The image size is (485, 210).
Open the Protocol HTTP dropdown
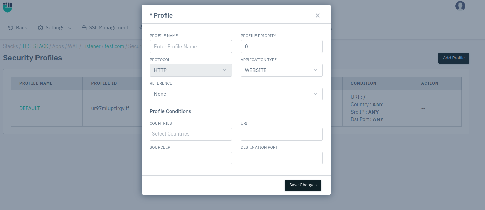(191, 70)
